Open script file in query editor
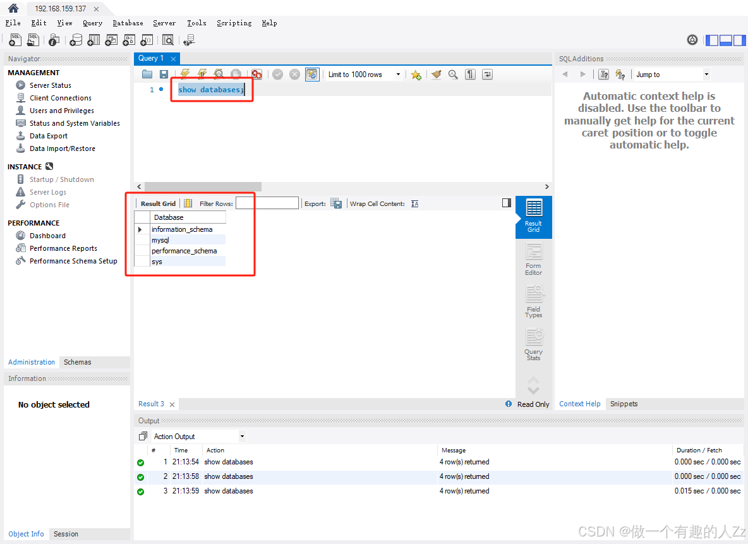The width and height of the screenshot is (748, 544). pyautogui.click(x=147, y=75)
